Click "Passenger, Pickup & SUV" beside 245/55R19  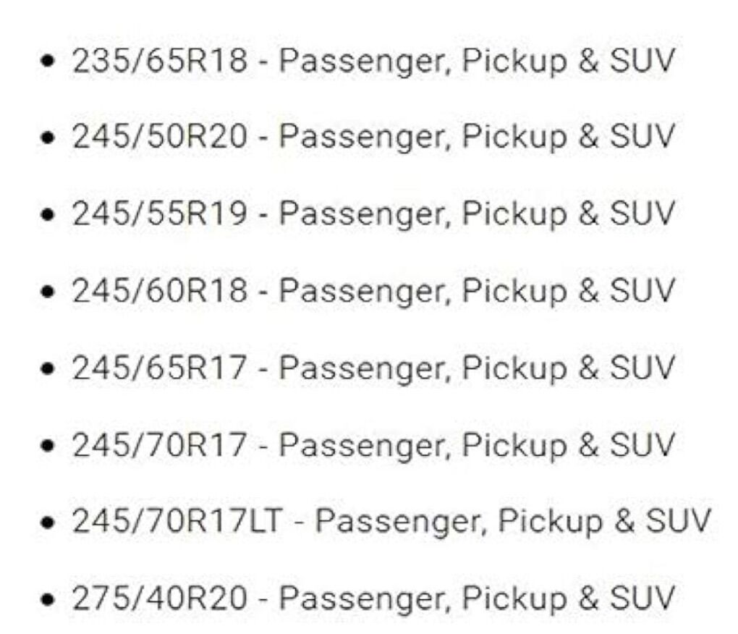(477, 214)
